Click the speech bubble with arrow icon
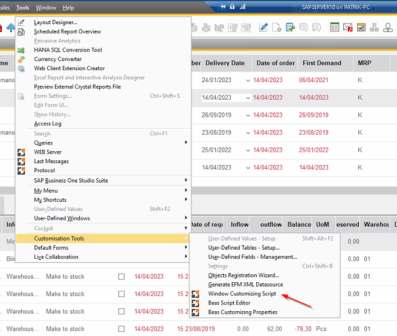The image size is (397, 336). (x=317, y=27)
